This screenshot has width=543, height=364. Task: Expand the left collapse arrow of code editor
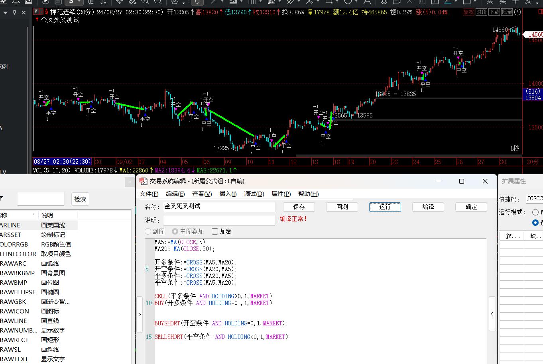pos(140,315)
